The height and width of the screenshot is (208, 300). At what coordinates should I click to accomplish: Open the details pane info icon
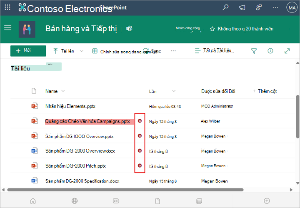[270, 51]
